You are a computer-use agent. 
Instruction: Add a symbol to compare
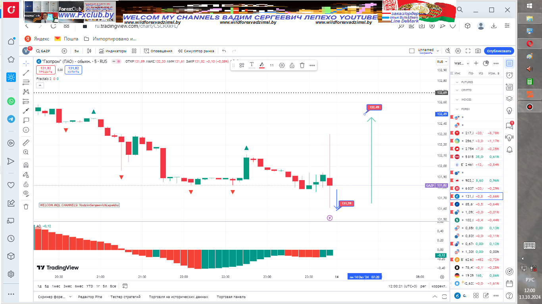pyautogui.click(x=64, y=51)
